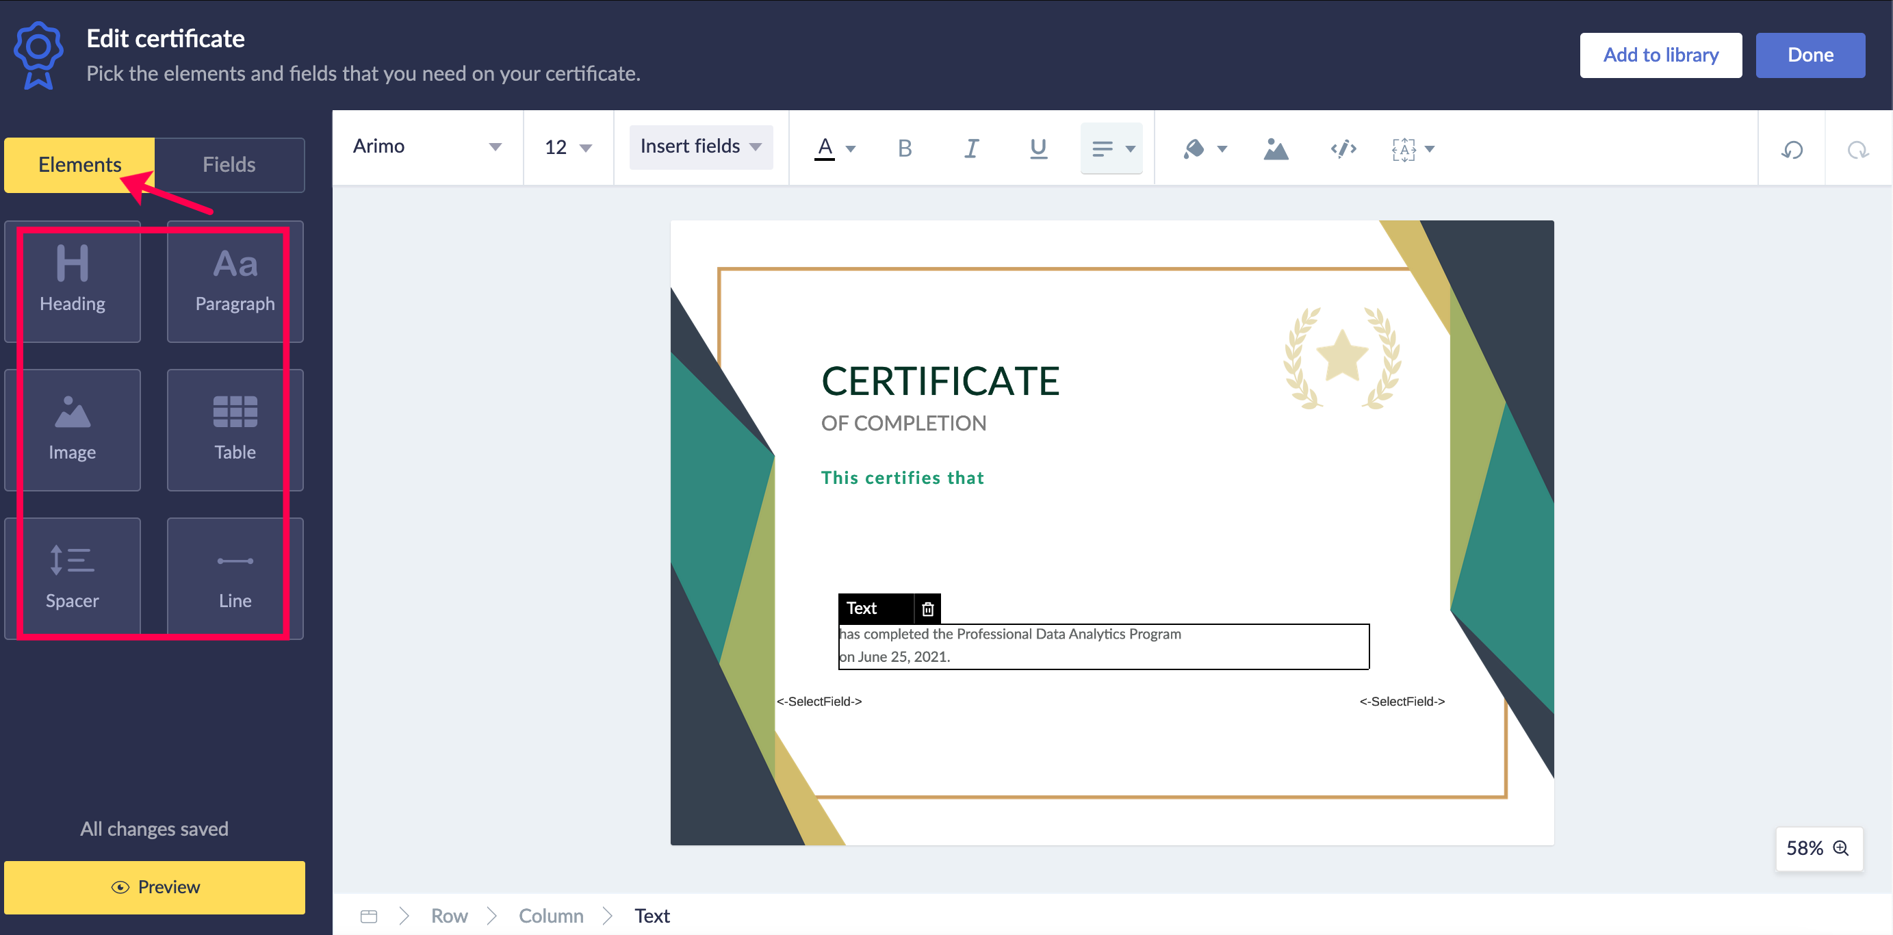Select the Table element
The height and width of the screenshot is (935, 1893).
click(235, 430)
